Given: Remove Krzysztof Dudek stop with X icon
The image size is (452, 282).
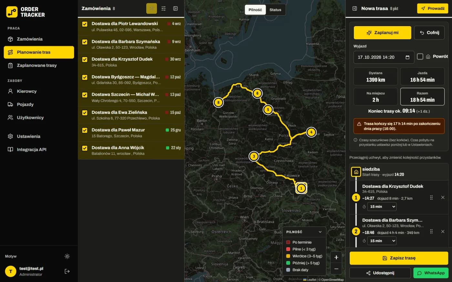Looking at the screenshot, I should [443, 197].
